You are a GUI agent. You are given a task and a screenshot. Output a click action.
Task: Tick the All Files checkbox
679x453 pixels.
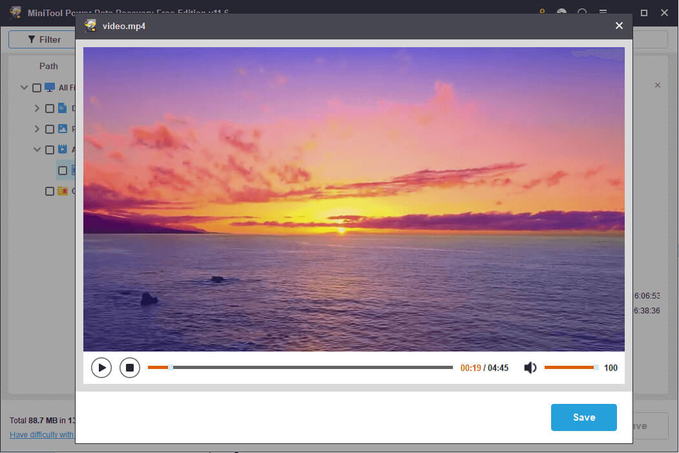point(37,88)
